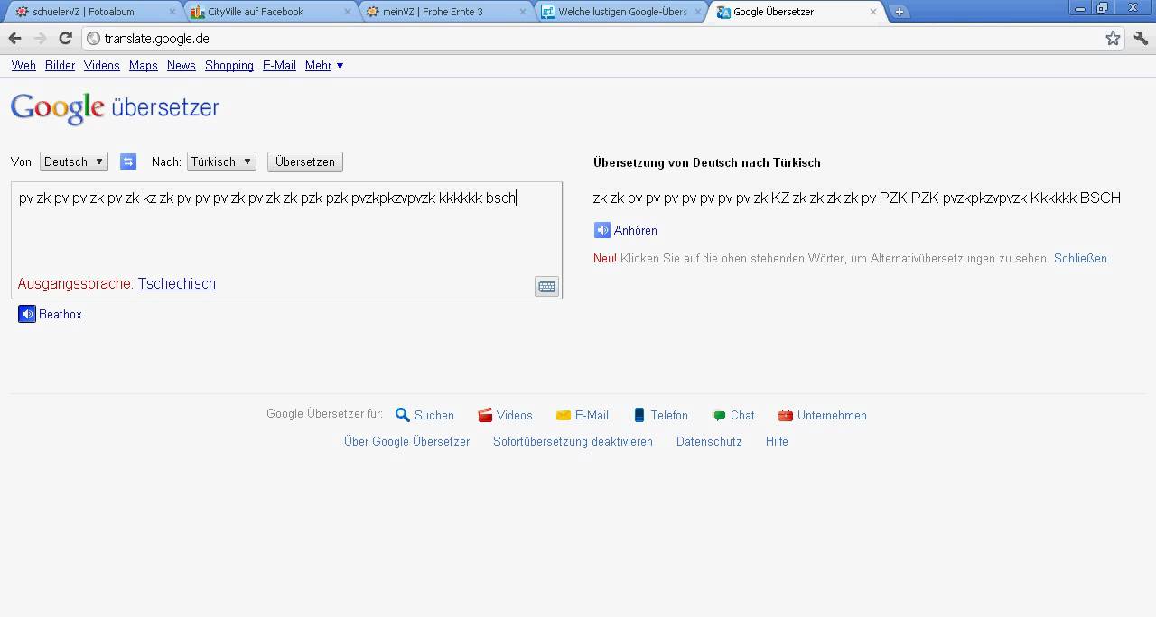The width and height of the screenshot is (1156, 617).
Task: Go forward with the browser forward arrow
Action: click(x=40, y=38)
